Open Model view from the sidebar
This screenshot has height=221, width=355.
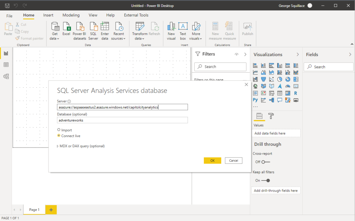point(6,76)
